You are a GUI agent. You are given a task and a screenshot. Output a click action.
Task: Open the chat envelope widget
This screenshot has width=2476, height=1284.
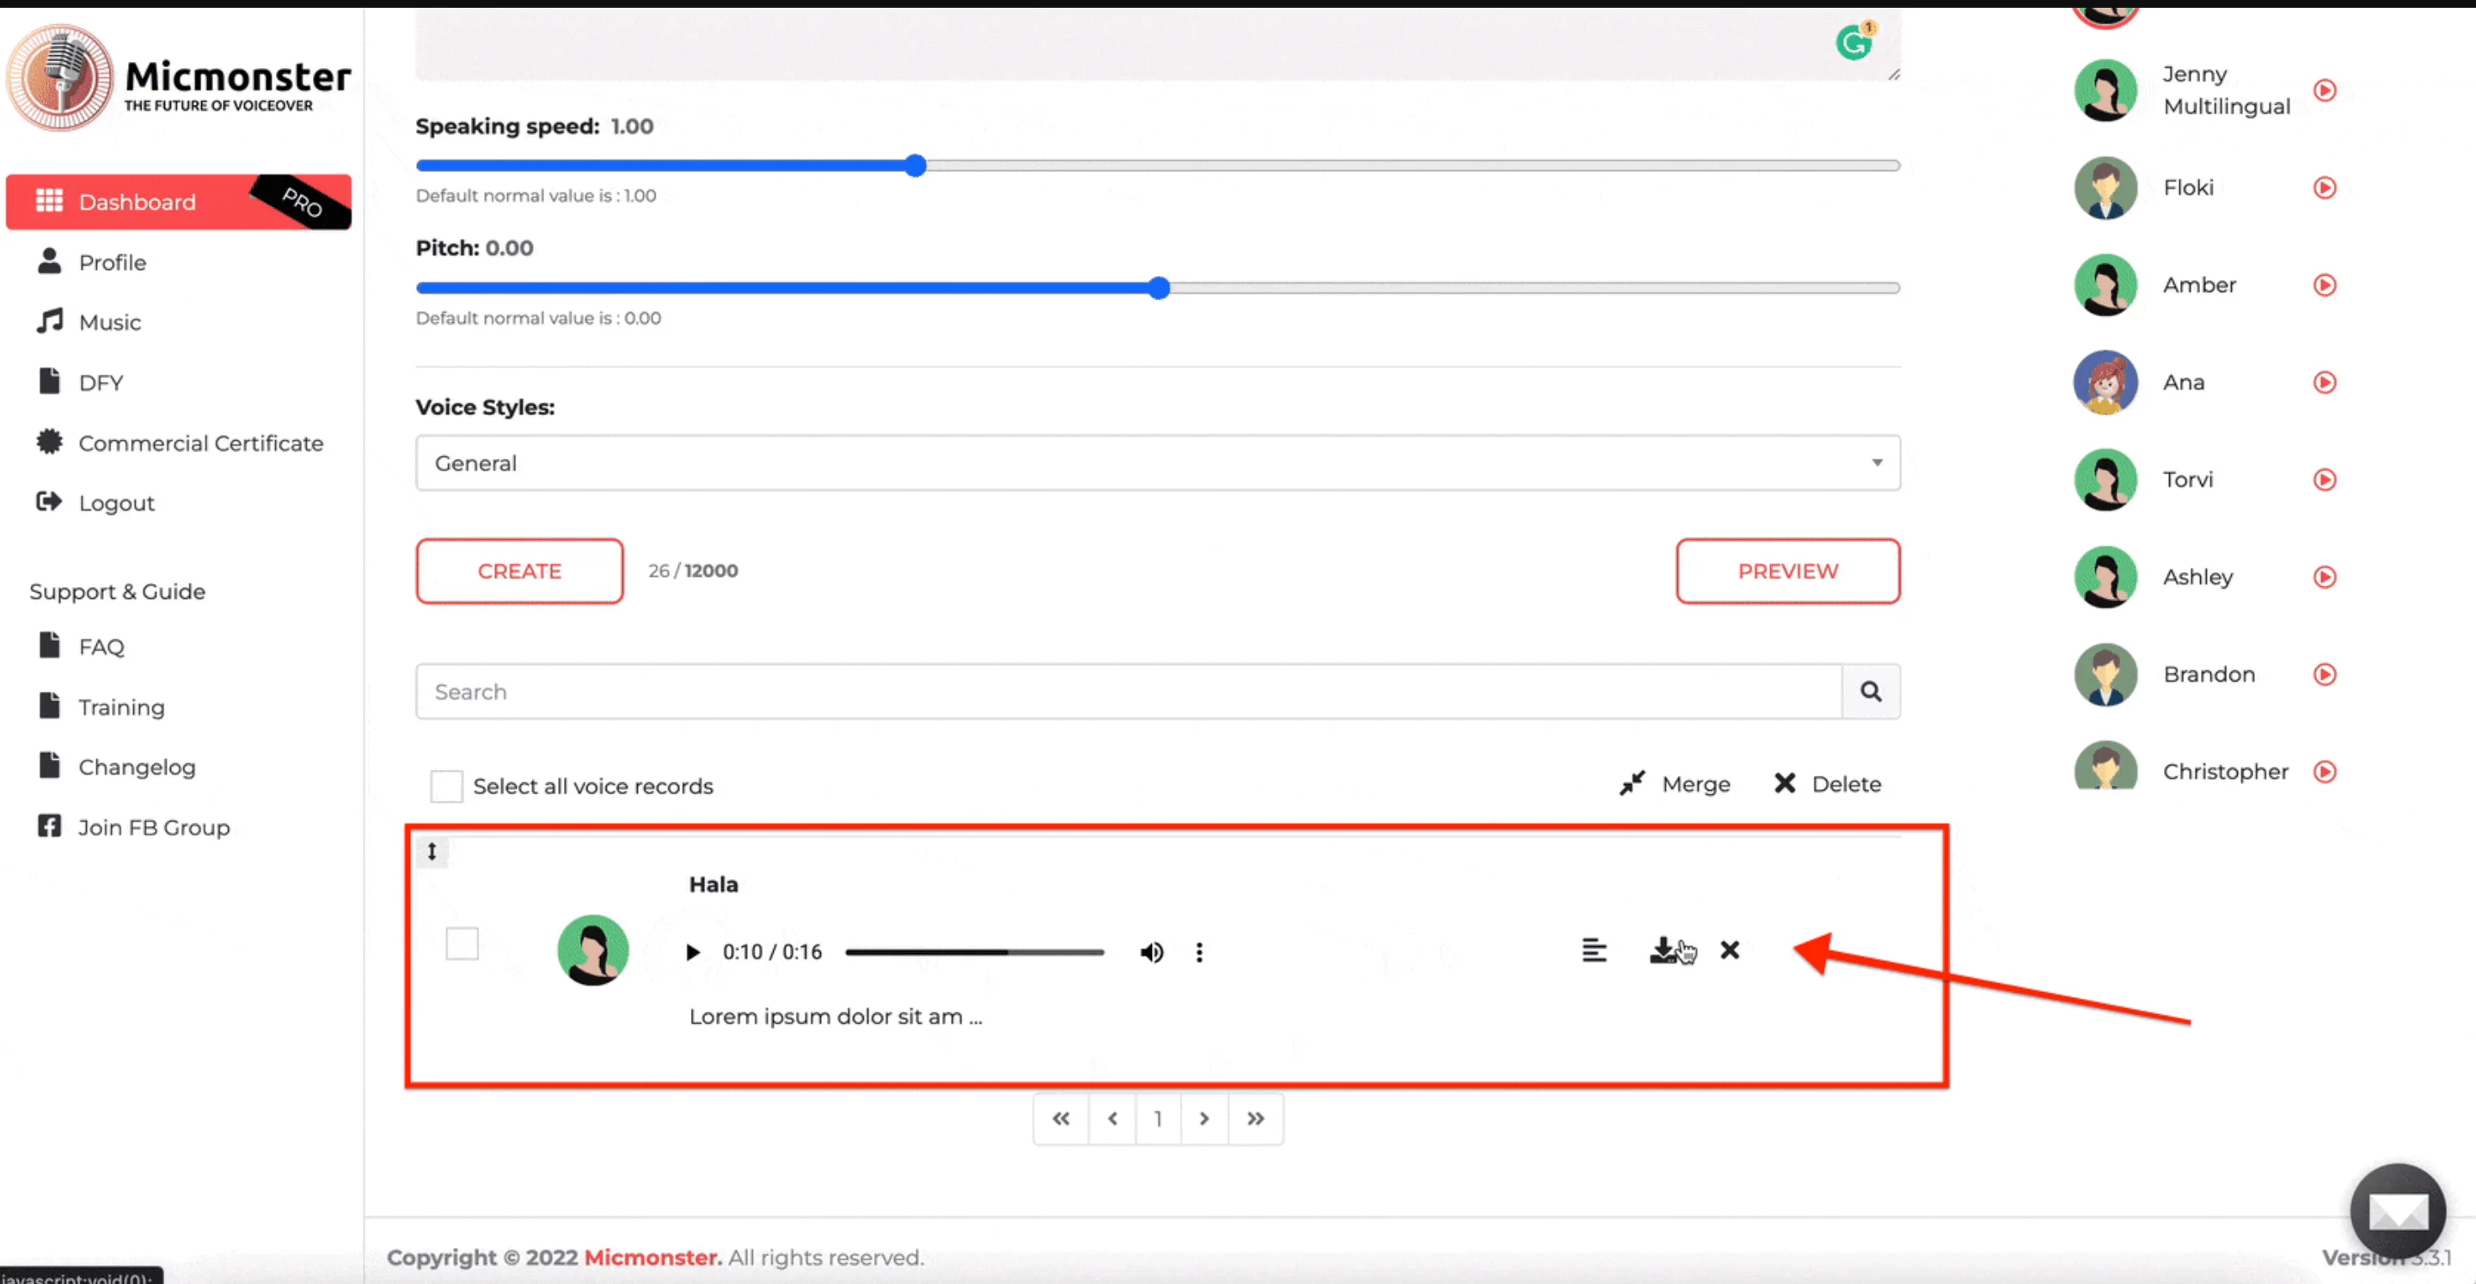pyautogui.click(x=2397, y=1212)
